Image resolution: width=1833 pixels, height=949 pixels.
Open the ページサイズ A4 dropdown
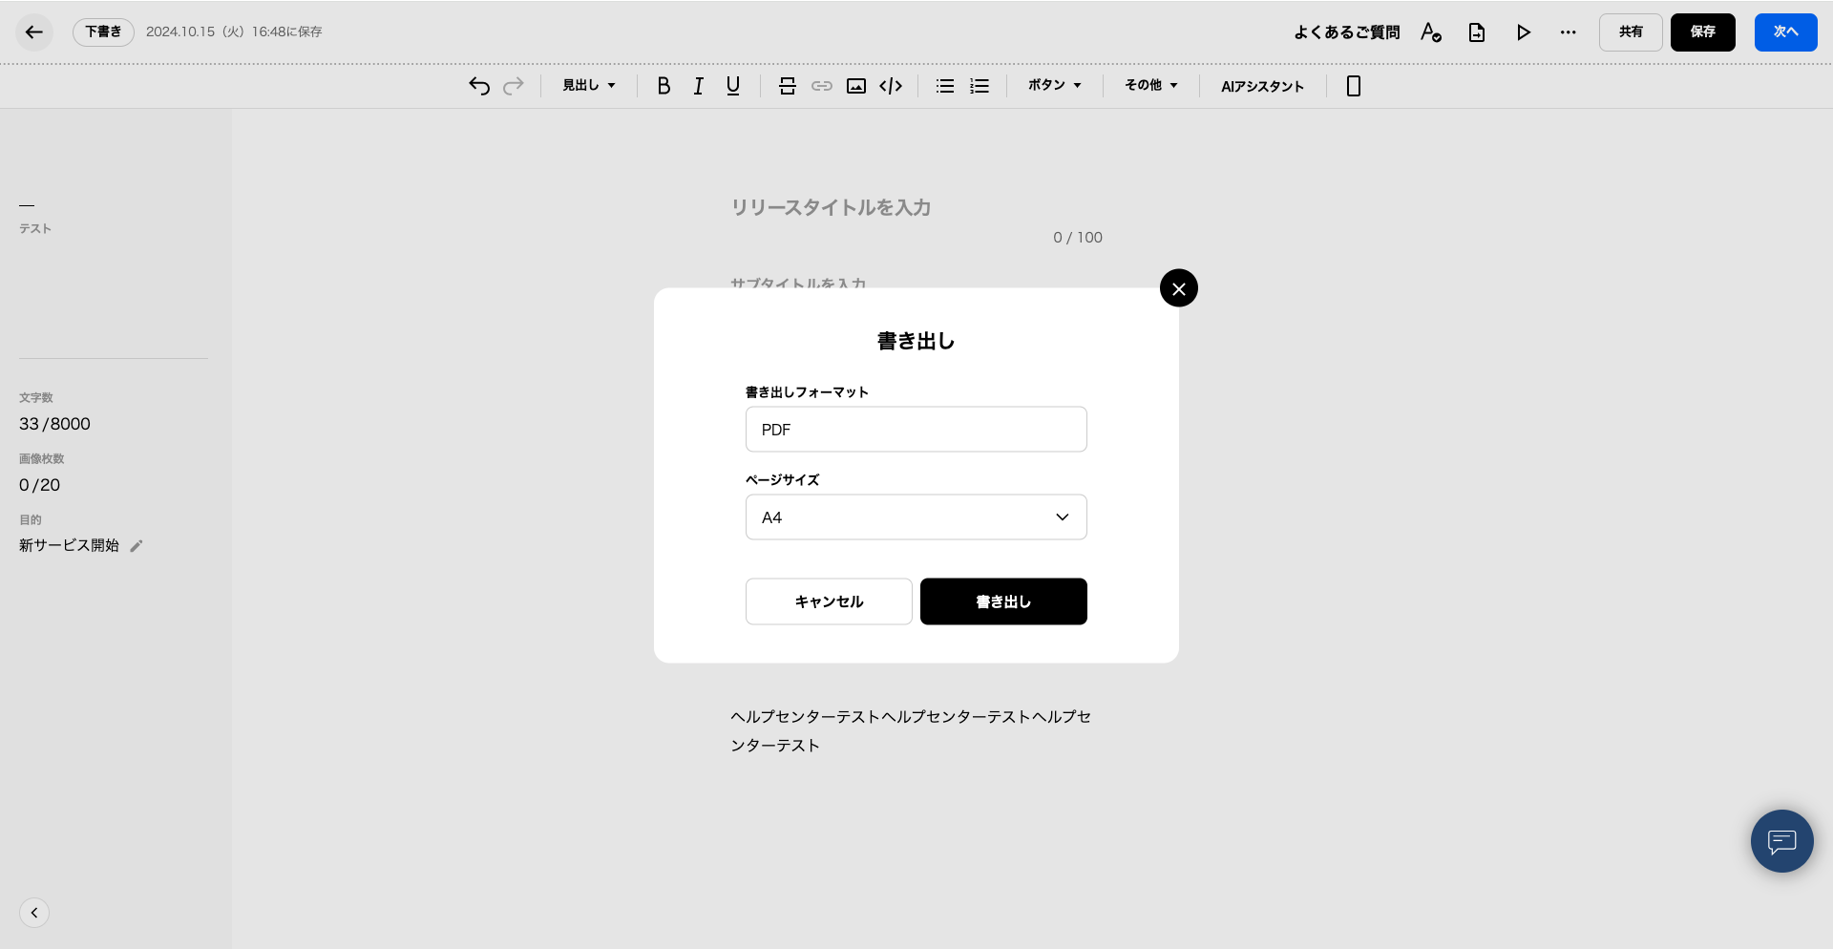point(916,517)
